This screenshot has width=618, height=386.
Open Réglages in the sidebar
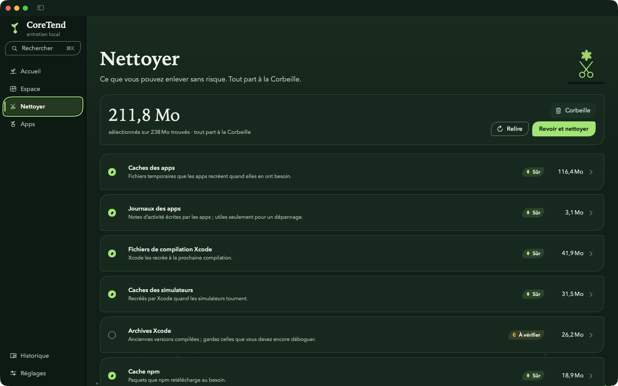tap(43, 373)
